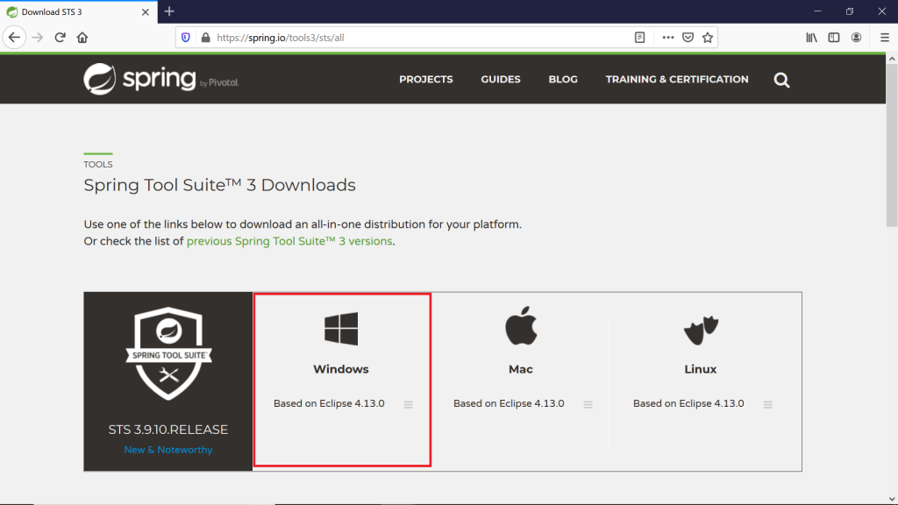View site security padlock details
Screen dimensions: 898x505
tap(205, 38)
